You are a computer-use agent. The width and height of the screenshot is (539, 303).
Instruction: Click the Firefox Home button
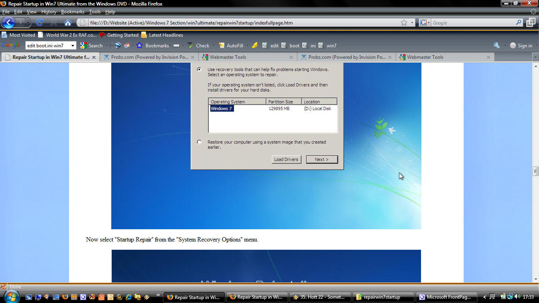click(68, 22)
